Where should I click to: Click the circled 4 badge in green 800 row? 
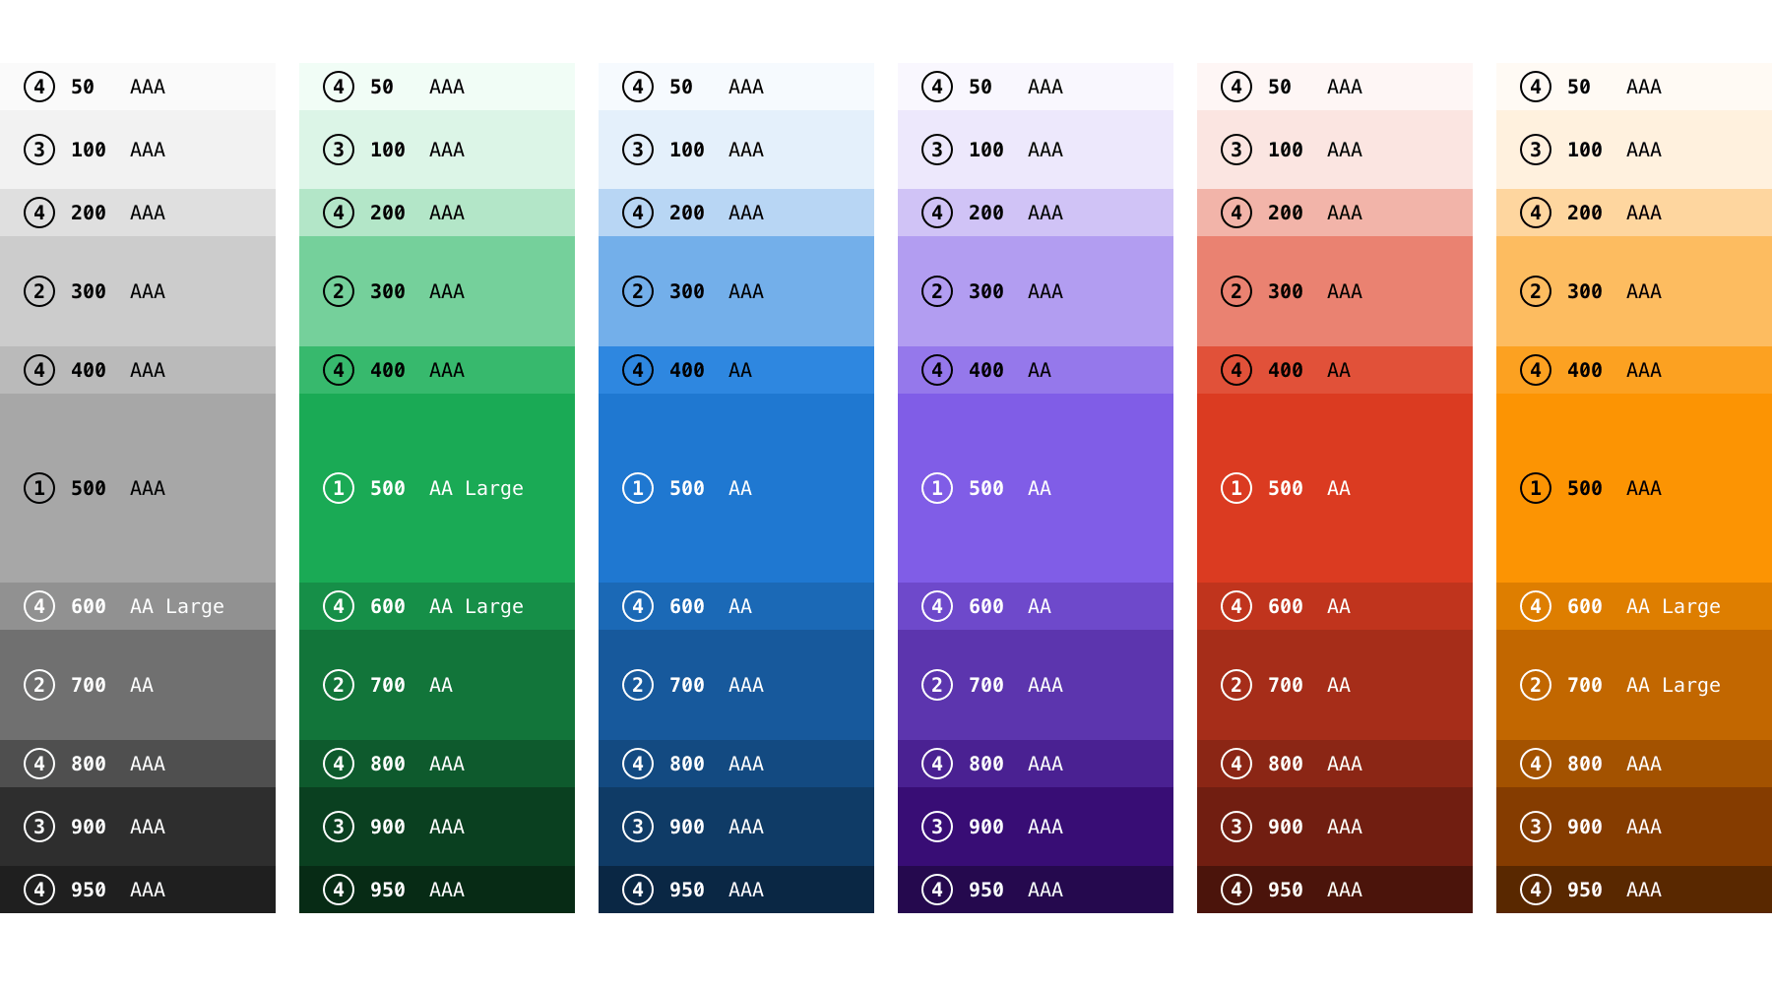point(339,764)
